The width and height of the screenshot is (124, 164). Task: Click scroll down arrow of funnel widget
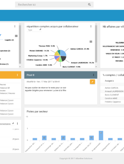(x=20, y=67)
